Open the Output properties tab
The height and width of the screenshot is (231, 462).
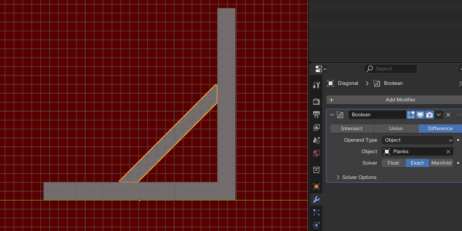click(x=316, y=115)
